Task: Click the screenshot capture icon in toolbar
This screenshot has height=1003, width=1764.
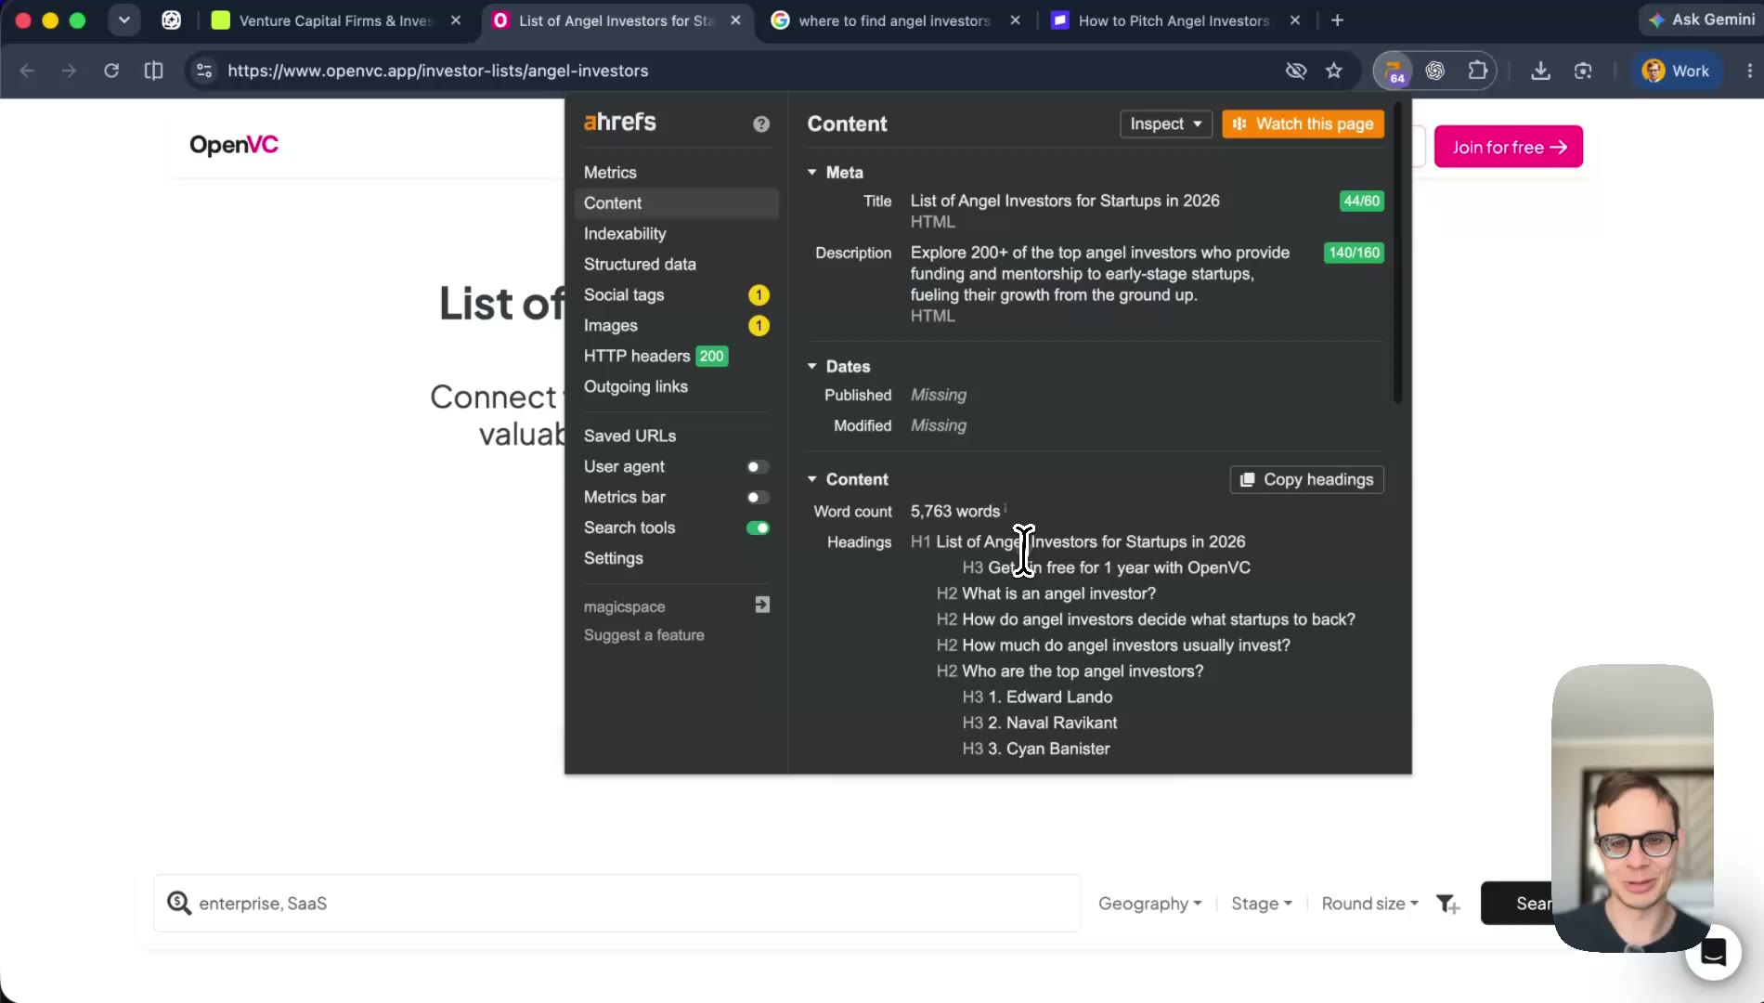Action: tap(1583, 71)
